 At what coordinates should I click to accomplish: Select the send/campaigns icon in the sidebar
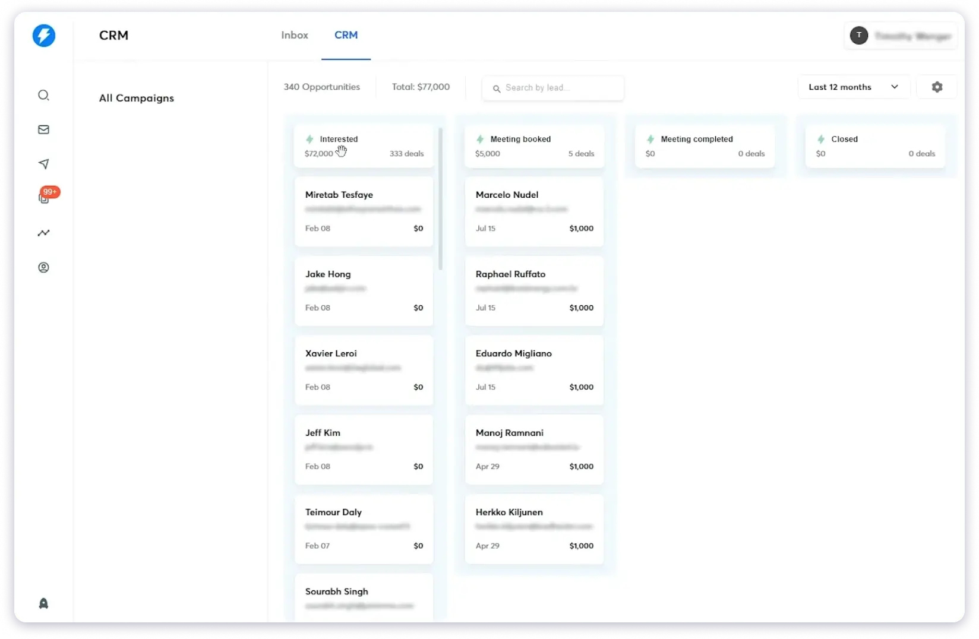coord(43,164)
